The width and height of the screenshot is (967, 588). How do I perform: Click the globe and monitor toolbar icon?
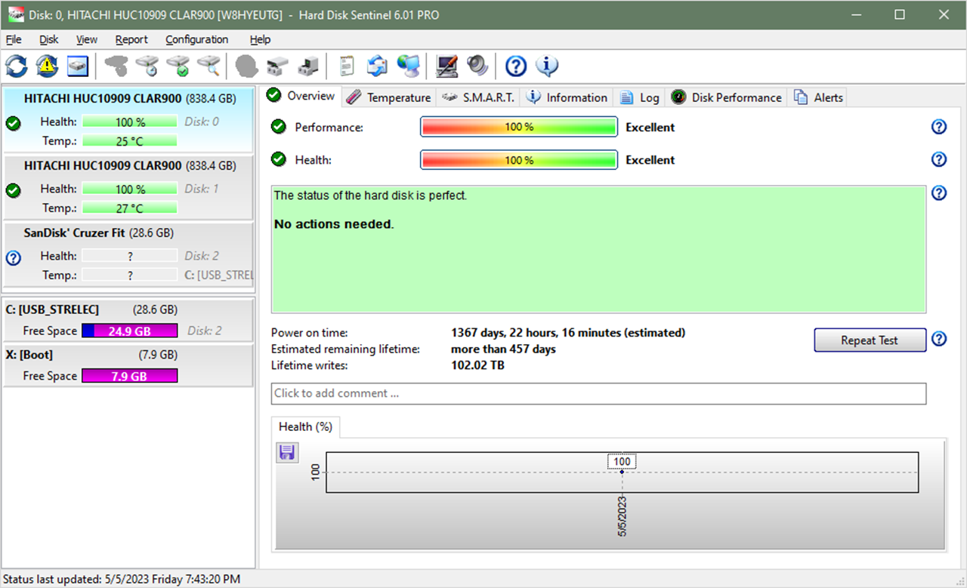409,66
